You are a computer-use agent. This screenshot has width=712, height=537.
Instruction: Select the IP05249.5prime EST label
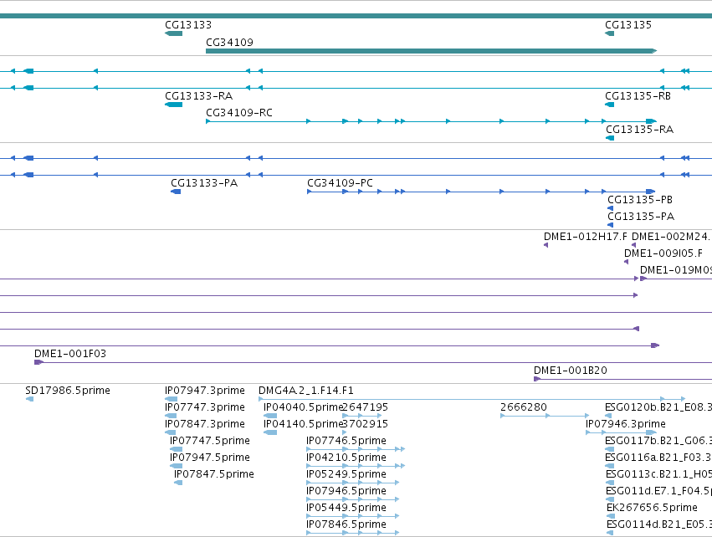(346, 474)
